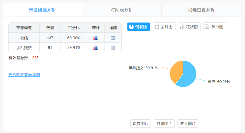The width and height of the screenshot is (245, 133).
Task: Click the 手机提交 cell in the table
Action: pos(24,47)
